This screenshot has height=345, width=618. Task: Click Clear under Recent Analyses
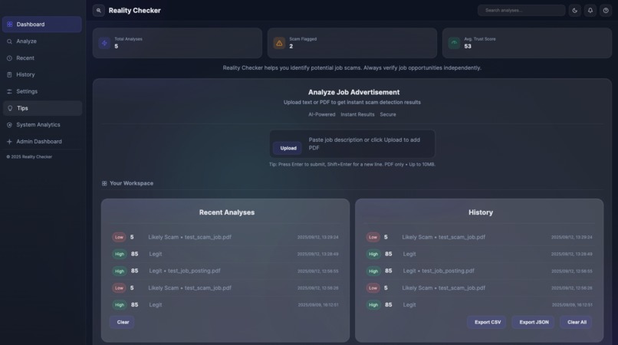click(x=123, y=322)
